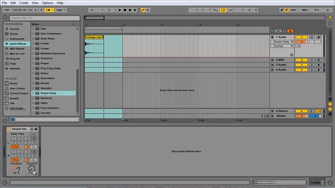This screenshot has width=335, height=188.
Task: Toggle the MIDI map mode button
Action: (x=305, y=10)
